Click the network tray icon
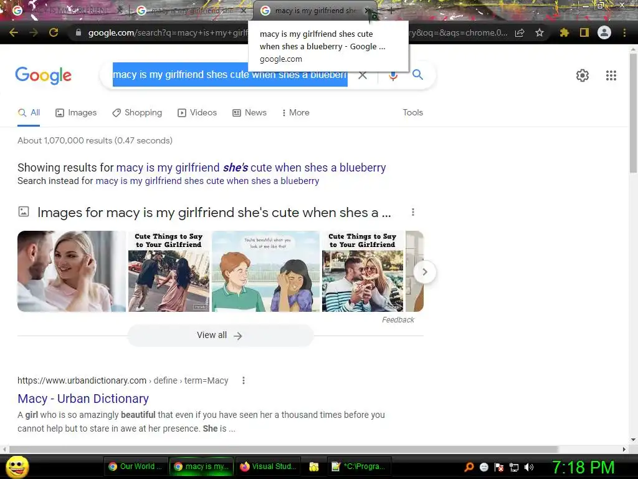Image resolution: width=638 pixels, height=479 pixels. pos(514,467)
